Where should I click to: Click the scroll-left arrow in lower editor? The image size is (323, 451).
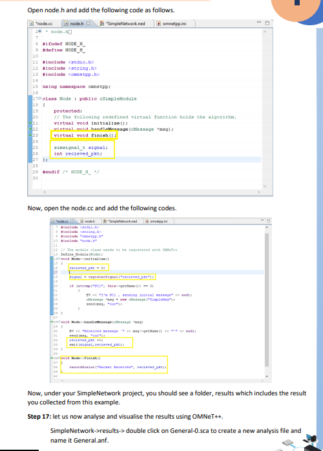click(x=63, y=380)
